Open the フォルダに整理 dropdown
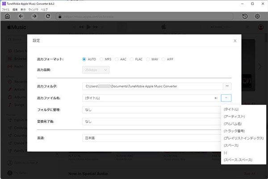Screen dimensions: 268x179 pos(151,110)
